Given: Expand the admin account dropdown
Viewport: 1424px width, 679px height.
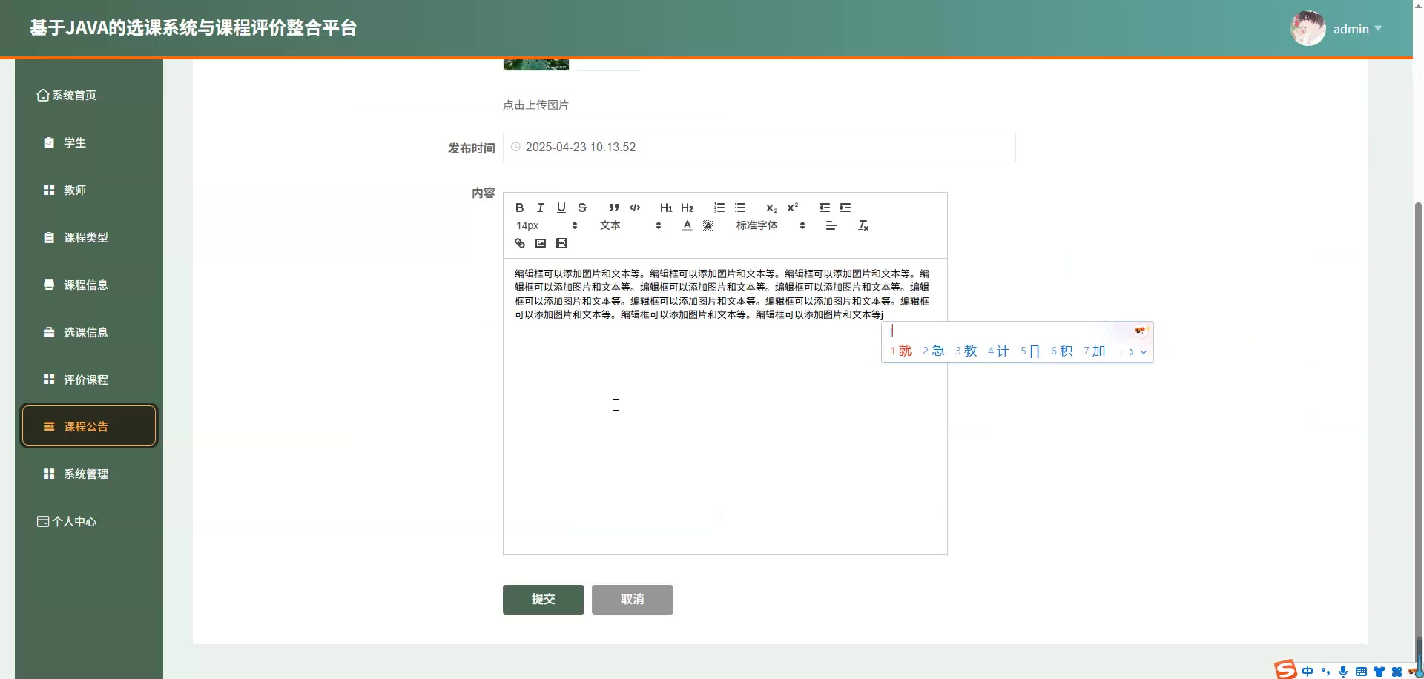Looking at the screenshot, I should tap(1357, 28).
